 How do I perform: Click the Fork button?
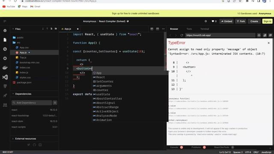[241, 21]
